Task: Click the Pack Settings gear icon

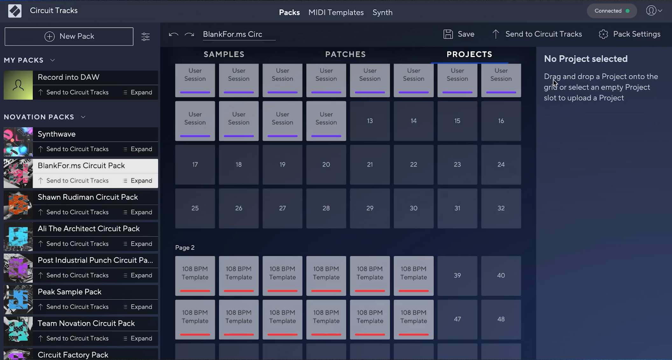Action: (603, 34)
